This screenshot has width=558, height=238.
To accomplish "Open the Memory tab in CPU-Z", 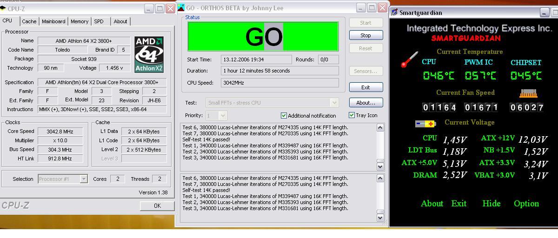I will tap(80, 21).
